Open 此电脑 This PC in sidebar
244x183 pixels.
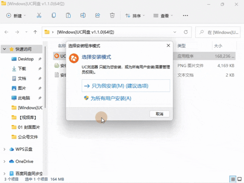click(21, 98)
